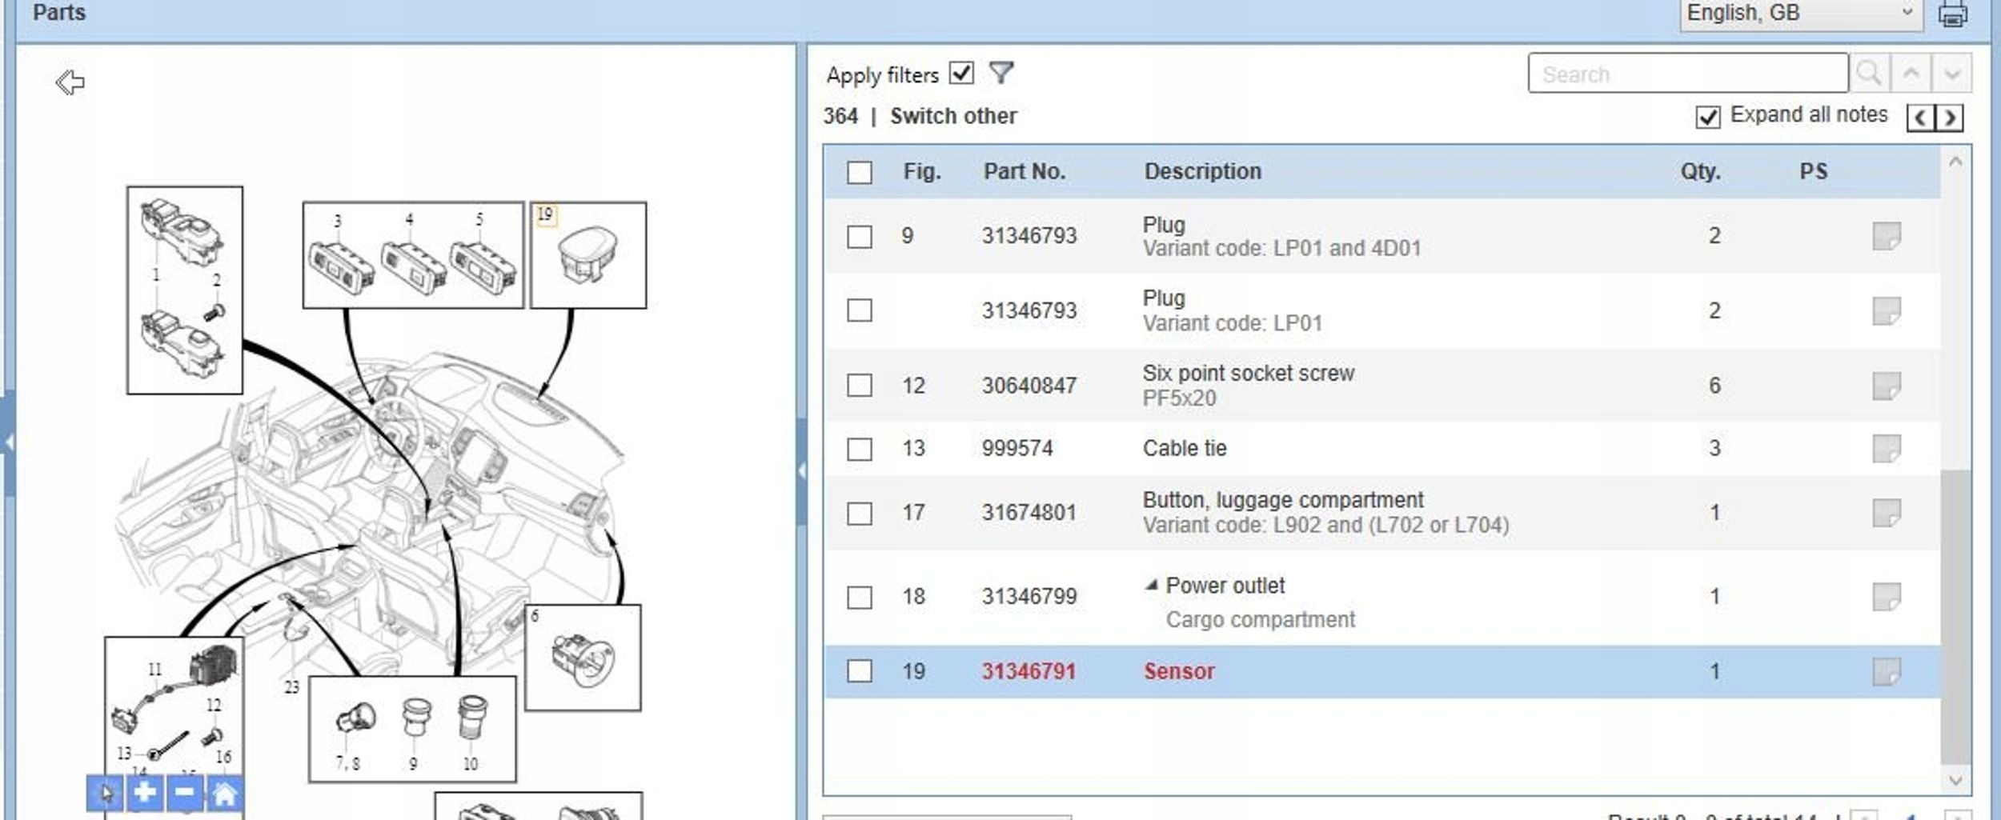The width and height of the screenshot is (2001, 820).
Task: Select part number 31346791
Action: coord(1029,671)
